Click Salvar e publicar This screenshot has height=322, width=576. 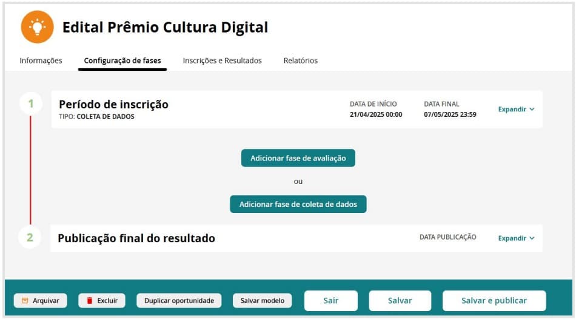tap(494, 301)
